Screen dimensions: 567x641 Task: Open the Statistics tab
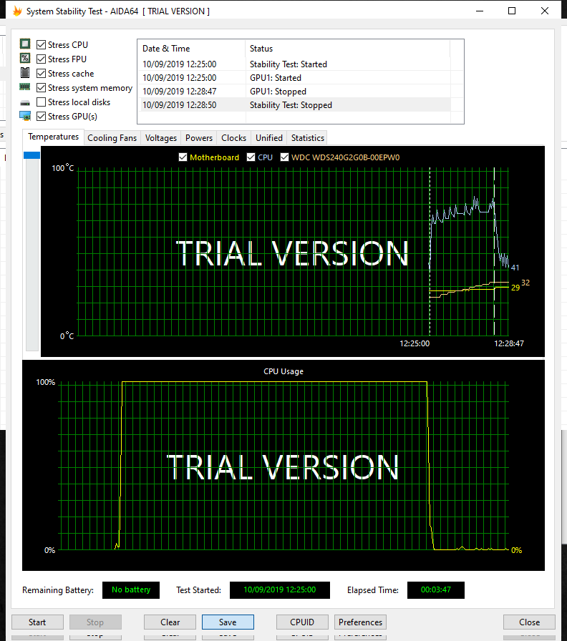(x=308, y=138)
